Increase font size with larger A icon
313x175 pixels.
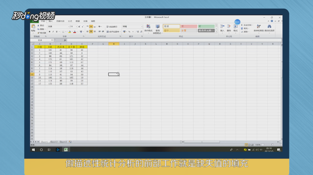tap(79, 27)
